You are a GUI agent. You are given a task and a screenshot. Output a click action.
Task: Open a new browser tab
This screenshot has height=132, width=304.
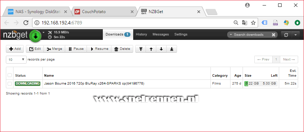[x=212, y=12]
